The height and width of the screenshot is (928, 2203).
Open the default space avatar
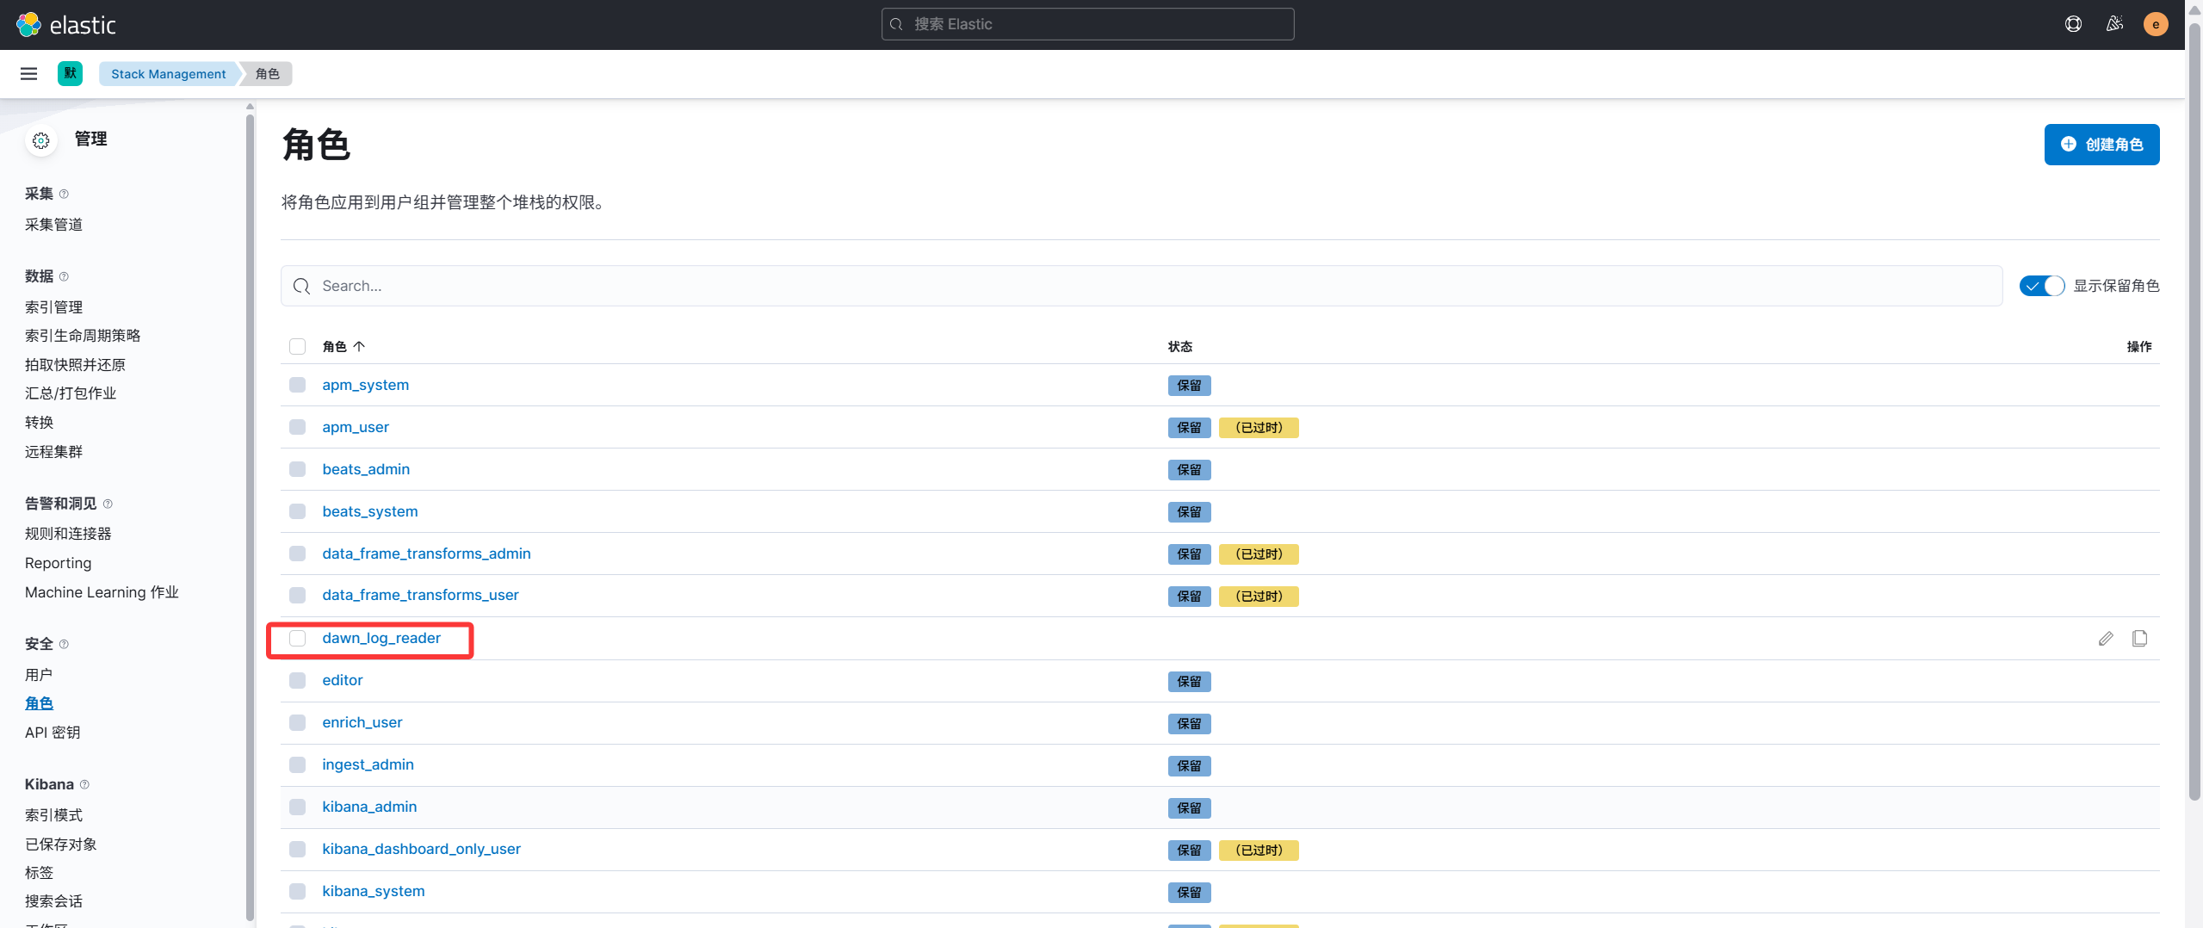pos(70,74)
